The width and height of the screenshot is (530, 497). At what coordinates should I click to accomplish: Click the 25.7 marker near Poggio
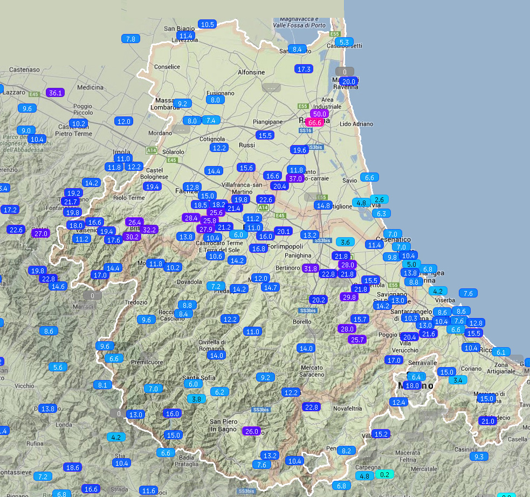[x=357, y=340]
